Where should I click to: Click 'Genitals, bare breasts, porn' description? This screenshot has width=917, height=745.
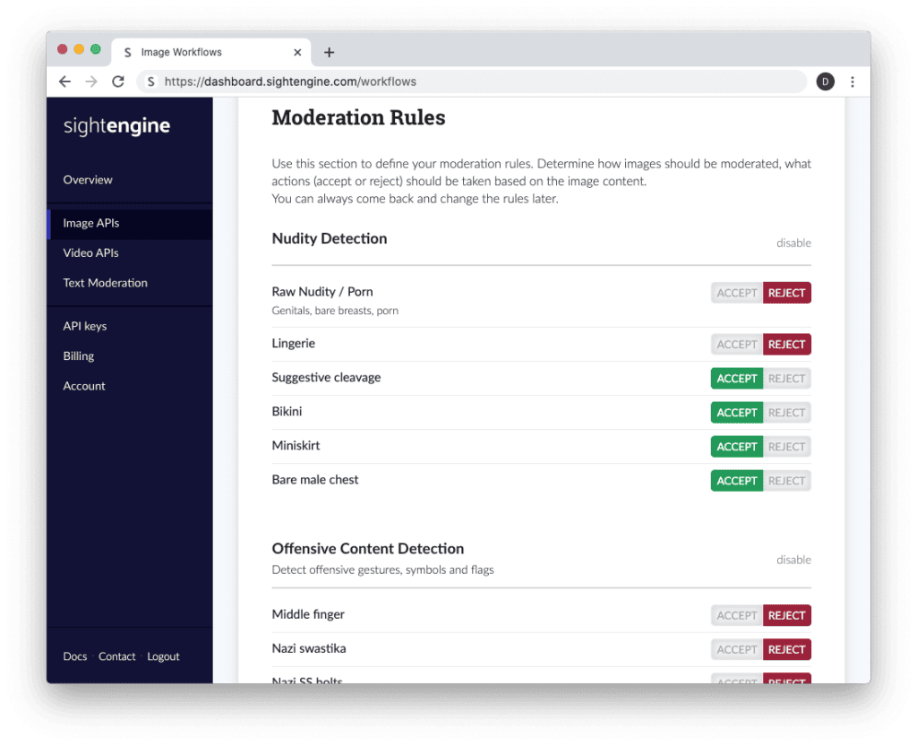(x=335, y=311)
